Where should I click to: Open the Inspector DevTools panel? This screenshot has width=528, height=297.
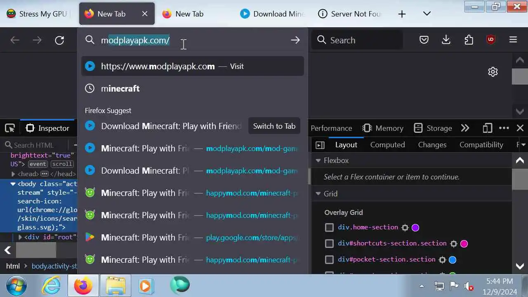tap(47, 128)
